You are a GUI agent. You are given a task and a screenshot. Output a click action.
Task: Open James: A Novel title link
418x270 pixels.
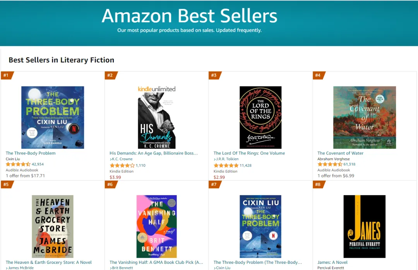(x=332, y=262)
